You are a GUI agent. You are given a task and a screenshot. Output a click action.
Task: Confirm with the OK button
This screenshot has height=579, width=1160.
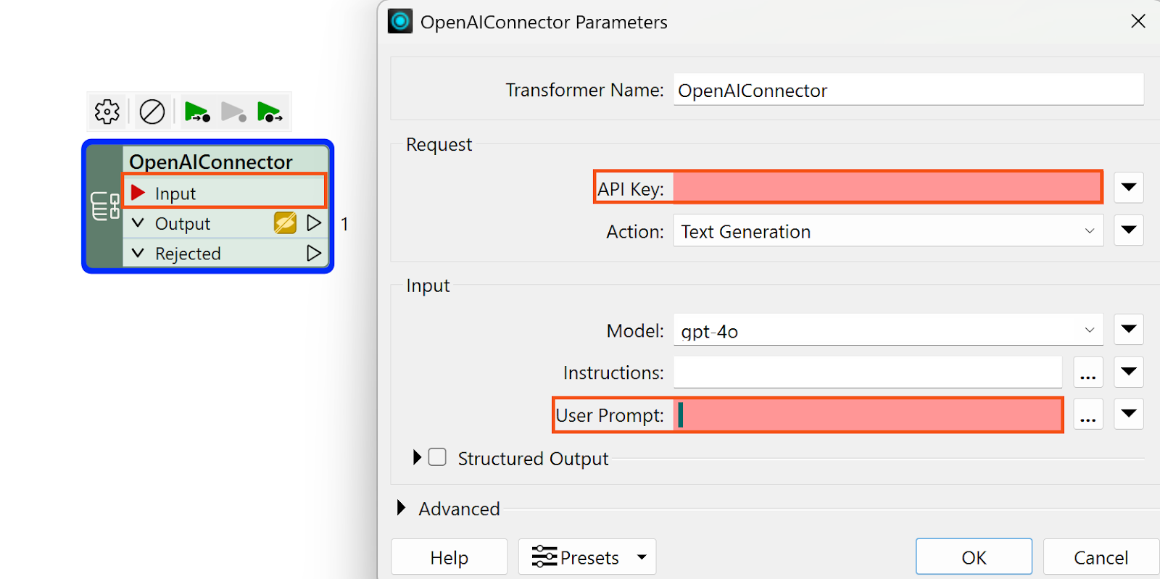[x=974, y=557]
